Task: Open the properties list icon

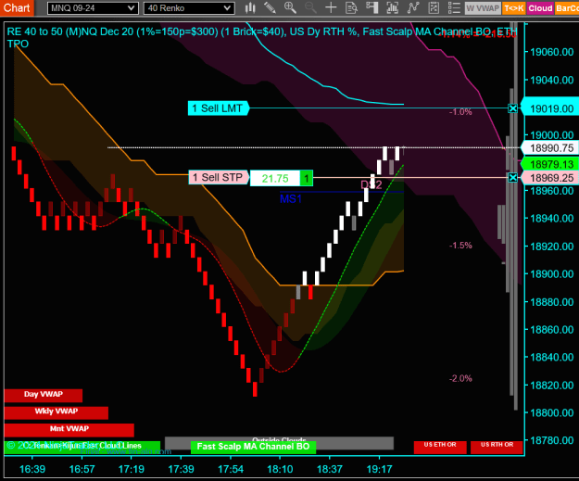Action: pos(454,7)
